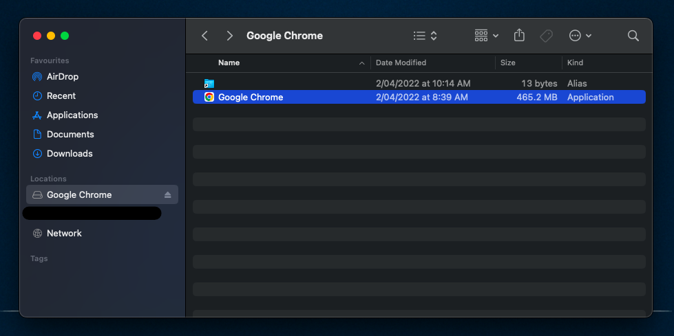This screenshot has width=674, height=336.
Task: Sort by the Kind column header
Action: tap(575, 63)
